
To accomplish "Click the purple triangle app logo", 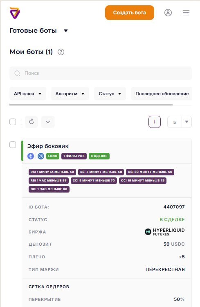I will tap(15, 13).
